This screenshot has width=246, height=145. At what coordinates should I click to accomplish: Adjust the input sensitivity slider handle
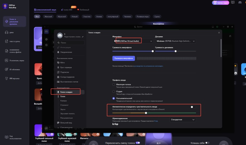click(x=146, y=113)
